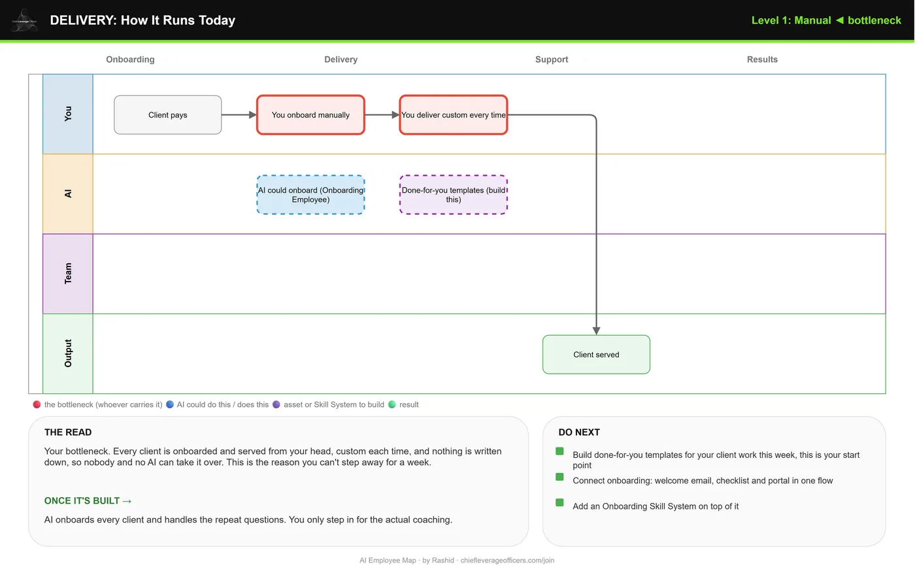Click the 'DELIVERY: How It Runs Today' title
This screenshot has width=915, height=567.
coord(142,20)
